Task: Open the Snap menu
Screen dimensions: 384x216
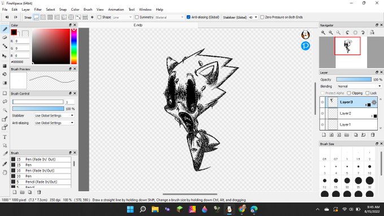Action: pyautogui.click(x=63, y=9)
